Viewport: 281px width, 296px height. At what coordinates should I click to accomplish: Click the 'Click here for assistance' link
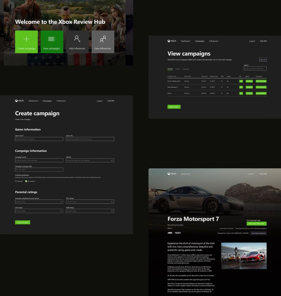coord(260,228)
